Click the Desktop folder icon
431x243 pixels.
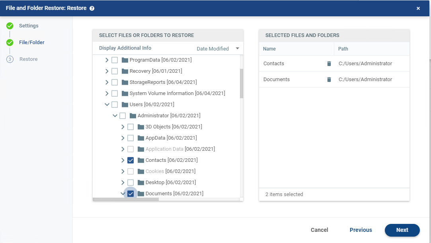[141, 183]
